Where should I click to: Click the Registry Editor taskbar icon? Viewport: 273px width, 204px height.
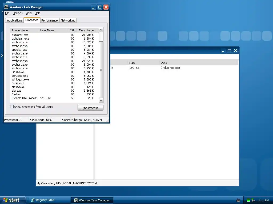[x=33, y=200]
